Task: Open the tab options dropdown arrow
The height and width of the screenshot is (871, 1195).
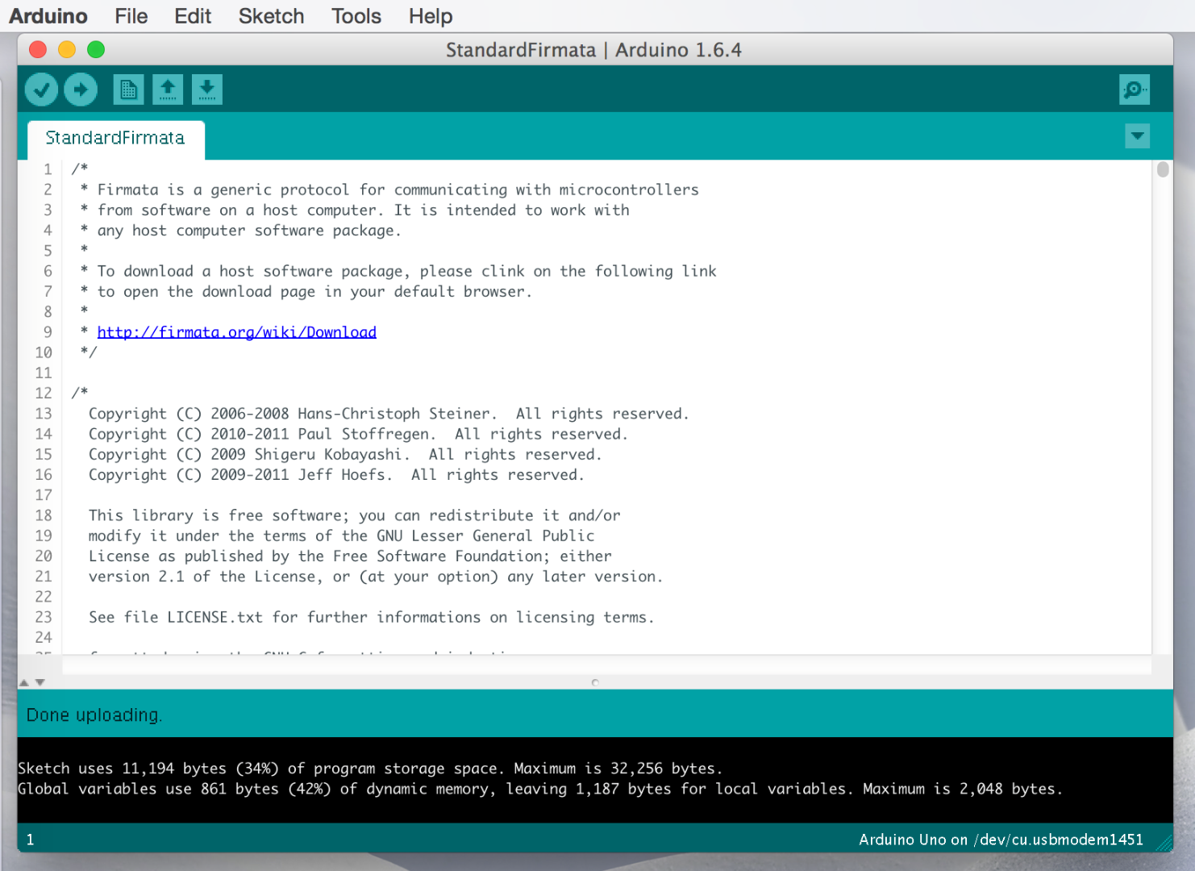Action: [1137, 135]
